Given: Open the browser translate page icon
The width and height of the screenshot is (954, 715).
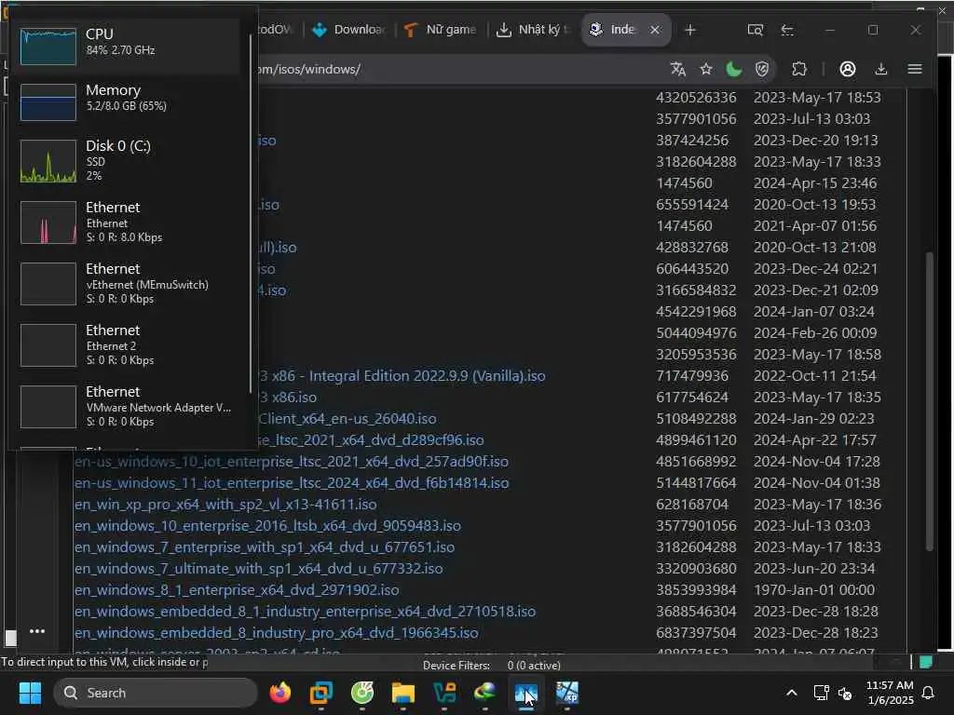Looking at the screenshot, I should point(678,69).
